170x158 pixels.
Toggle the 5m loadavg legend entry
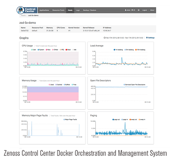[x=129, y=50]
